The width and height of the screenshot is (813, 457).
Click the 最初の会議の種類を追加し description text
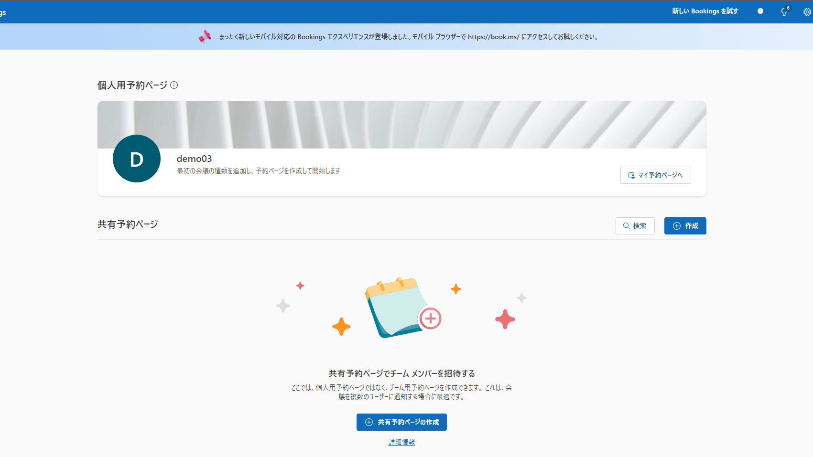[x=258, y=171]
